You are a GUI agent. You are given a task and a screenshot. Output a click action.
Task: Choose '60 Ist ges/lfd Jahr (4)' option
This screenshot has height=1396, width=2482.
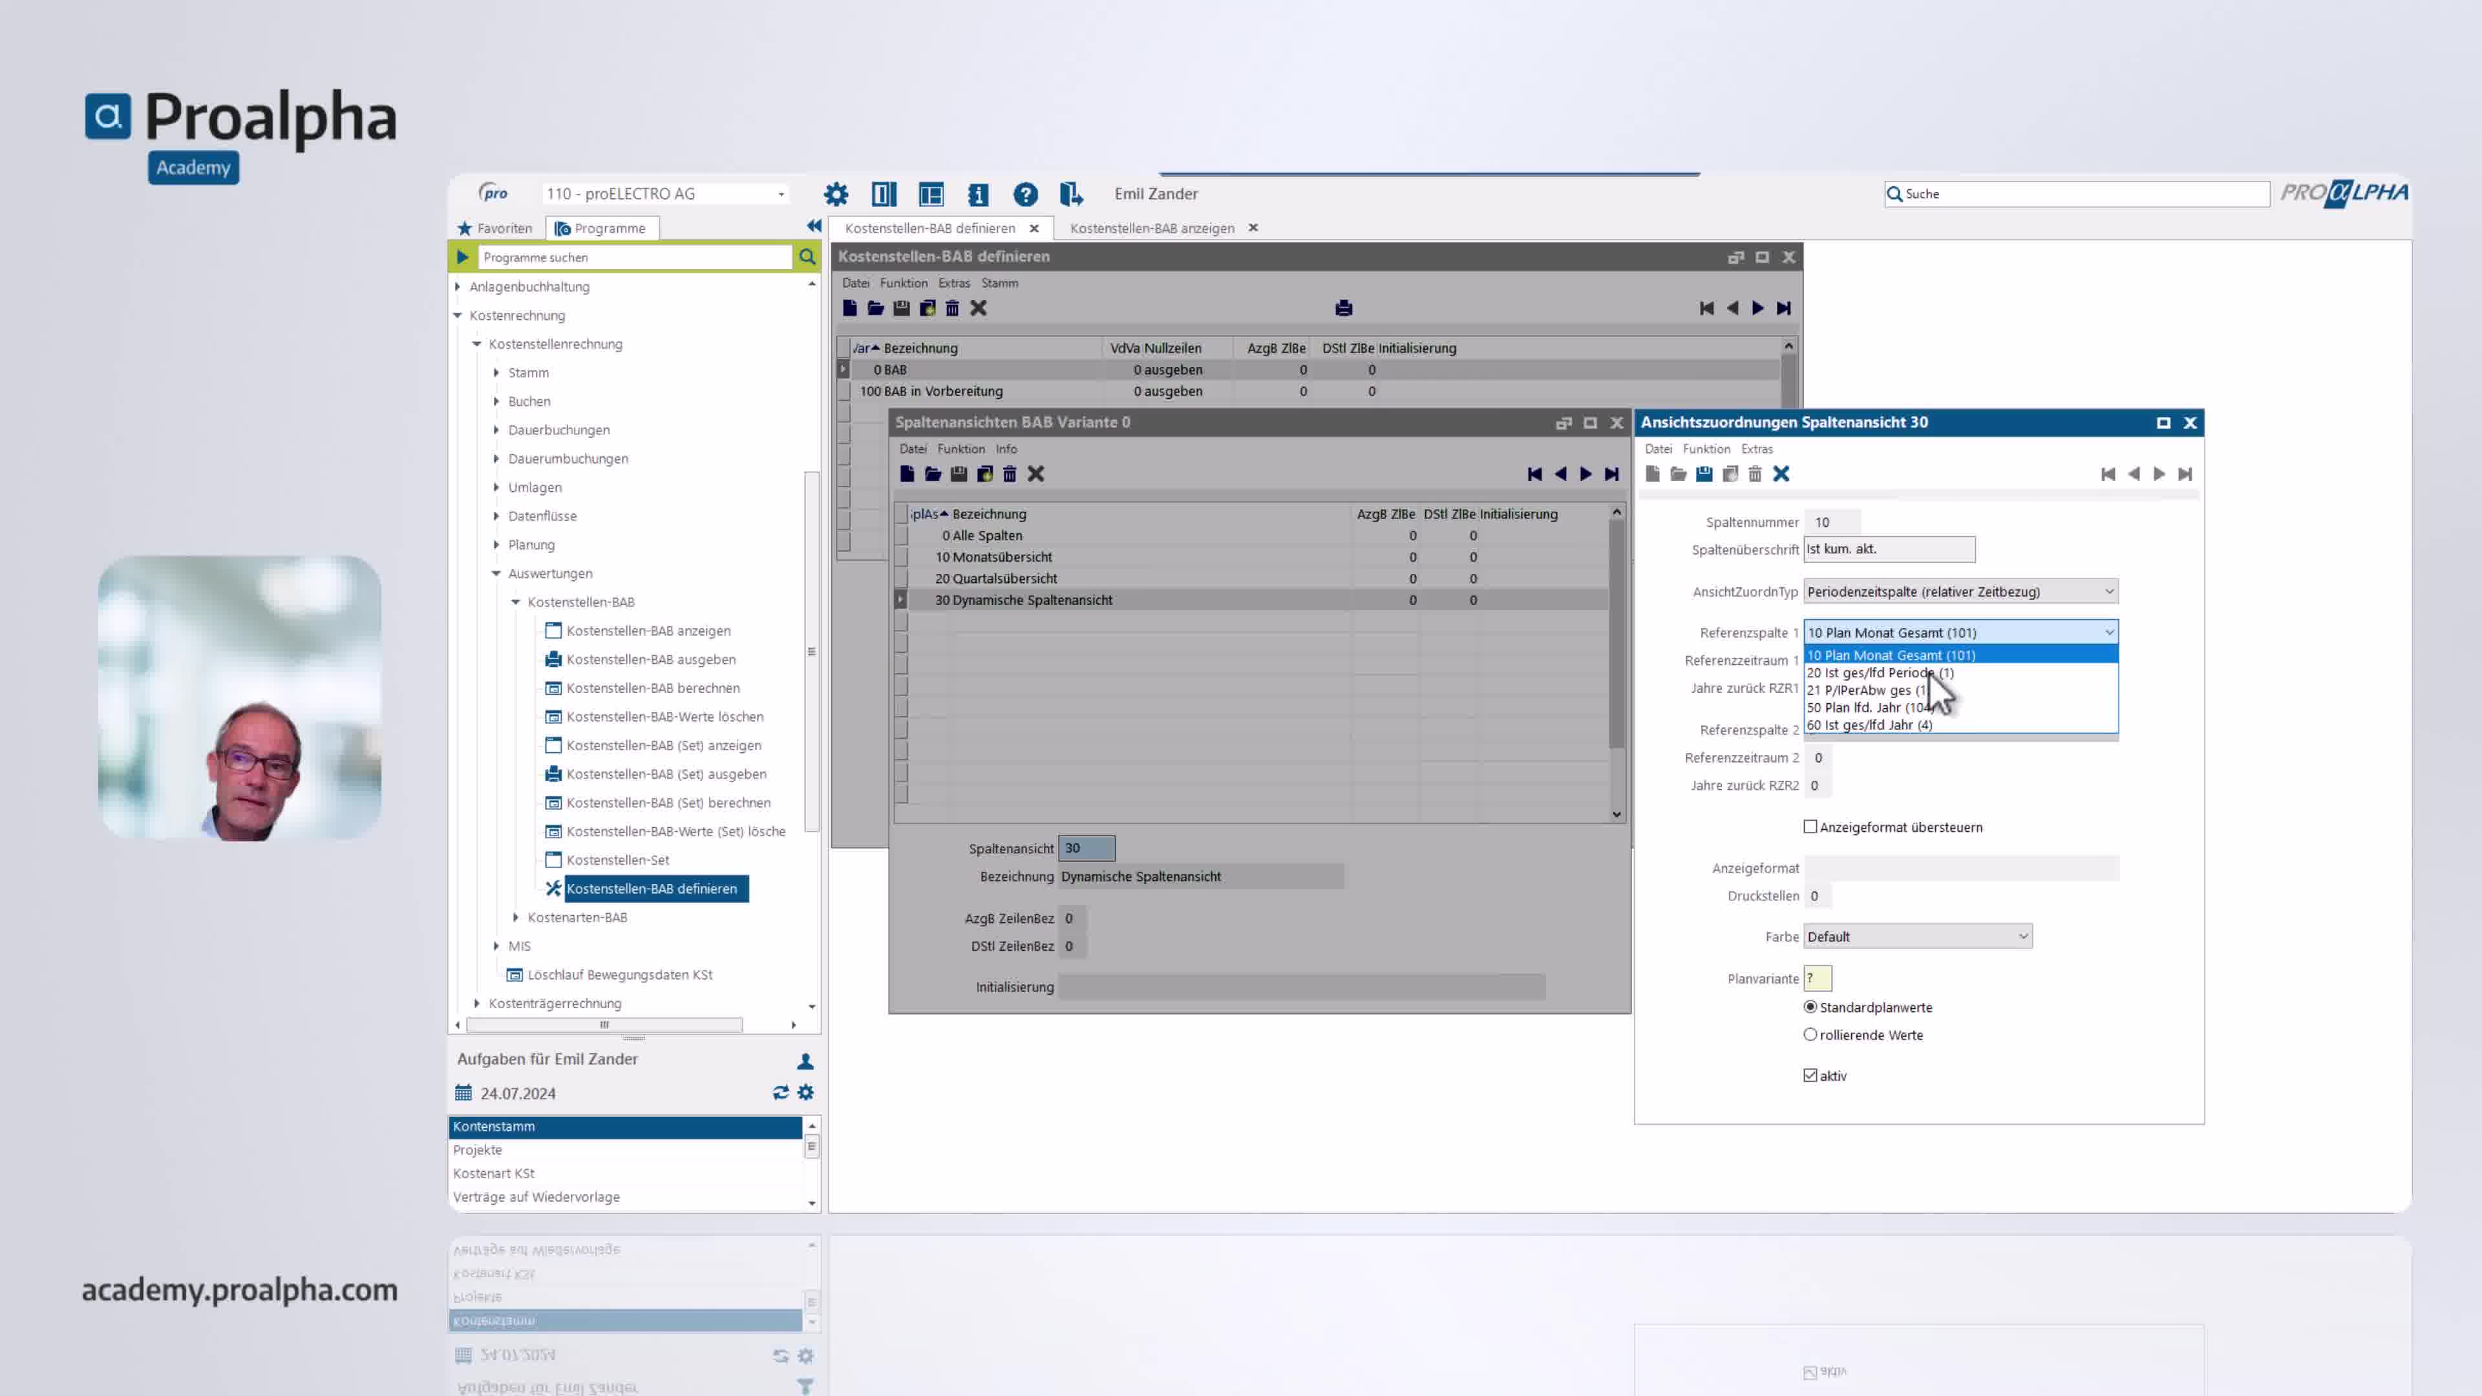[1869, 725]
